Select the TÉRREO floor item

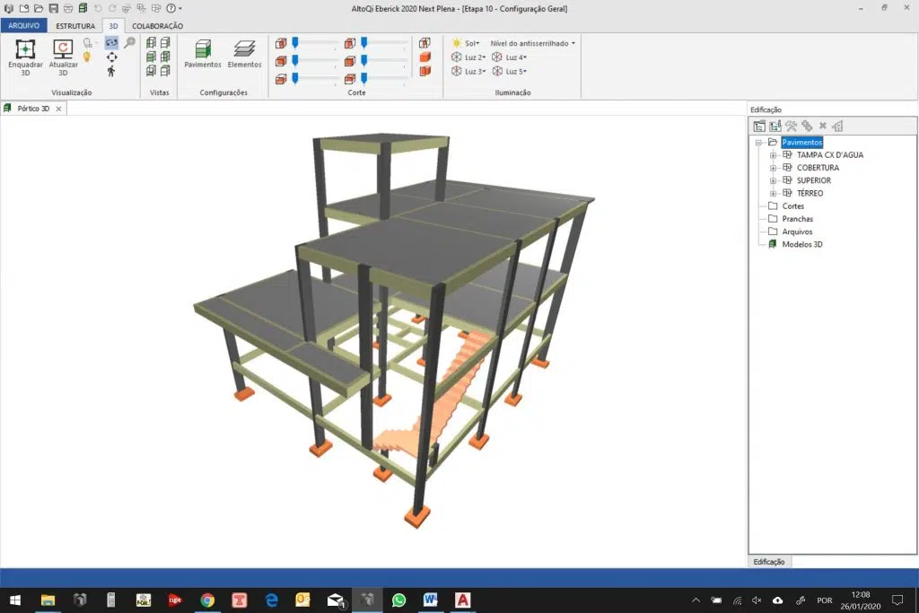click(810, 193)
